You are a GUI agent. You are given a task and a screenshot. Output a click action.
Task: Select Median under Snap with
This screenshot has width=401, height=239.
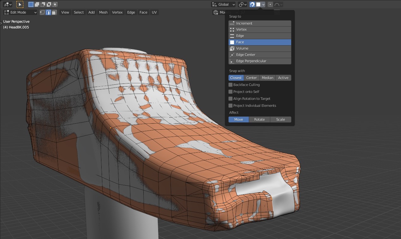267,78
